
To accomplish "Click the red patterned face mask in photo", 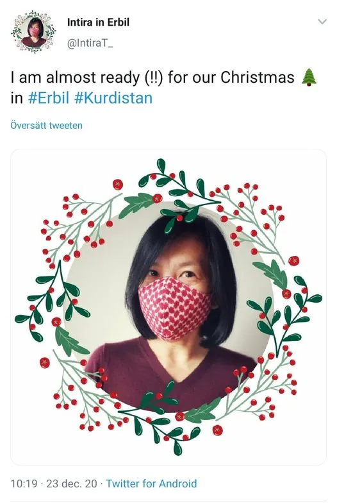I will [x=174, y=308].
